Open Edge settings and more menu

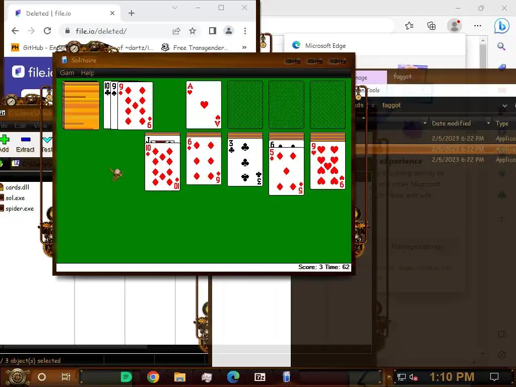click(478, 26)
